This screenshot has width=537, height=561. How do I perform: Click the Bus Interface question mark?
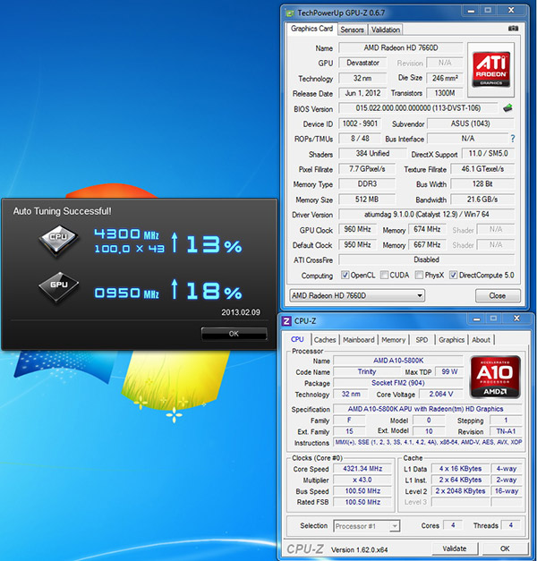[513, 139]
